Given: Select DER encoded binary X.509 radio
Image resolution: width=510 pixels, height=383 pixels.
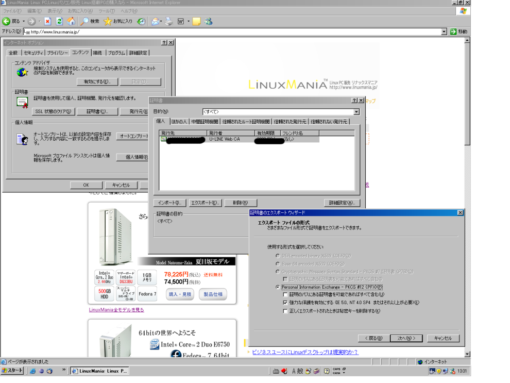Looking at the screenshot, I should [x=278, y=256].
